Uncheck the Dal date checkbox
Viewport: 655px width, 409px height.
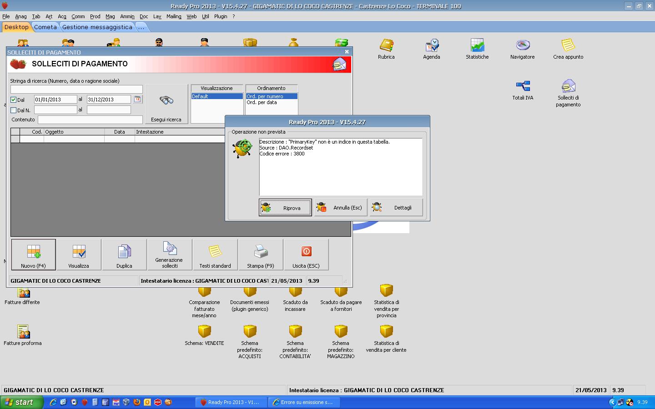click(14, 100)
